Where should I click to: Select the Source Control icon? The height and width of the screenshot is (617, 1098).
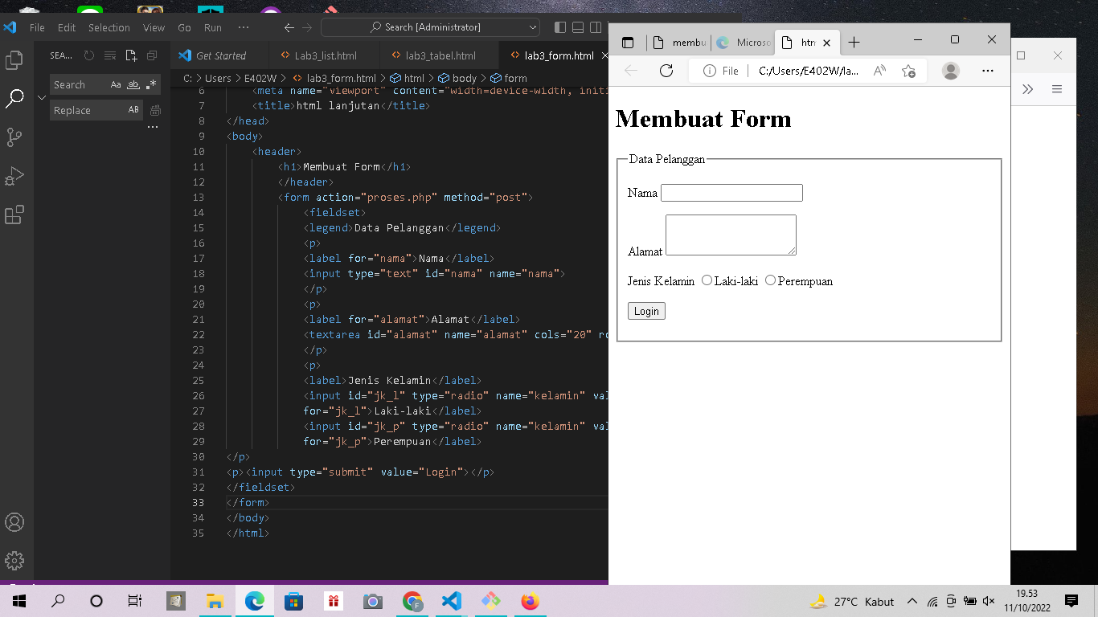click(x=13, y=137)
